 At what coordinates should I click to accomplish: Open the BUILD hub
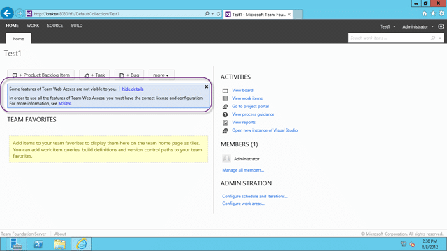[77, 26]
